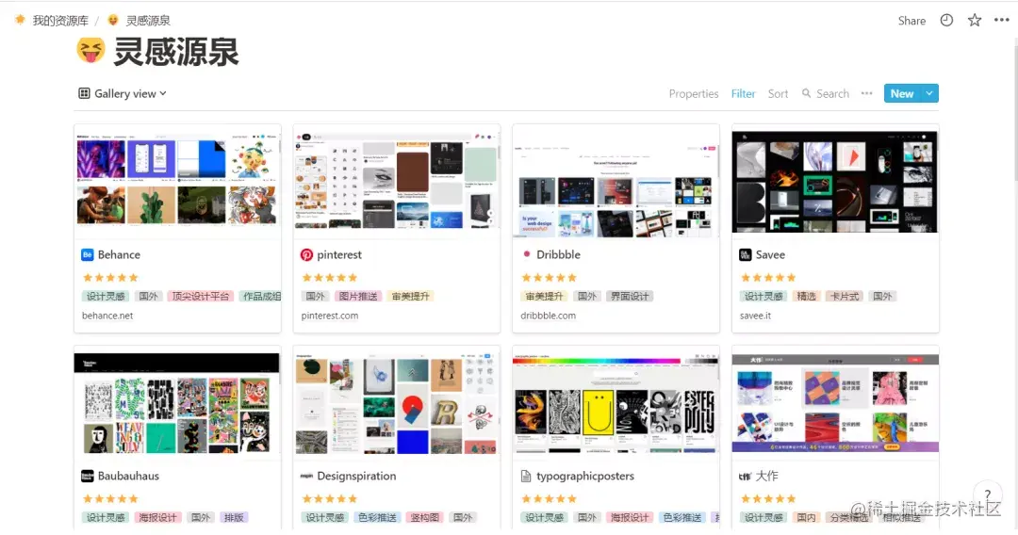The width and height of the screenshot is (1018, 535).
Task: Click the 图片推送 tag on pinterest
Action: tap(358, 297)
